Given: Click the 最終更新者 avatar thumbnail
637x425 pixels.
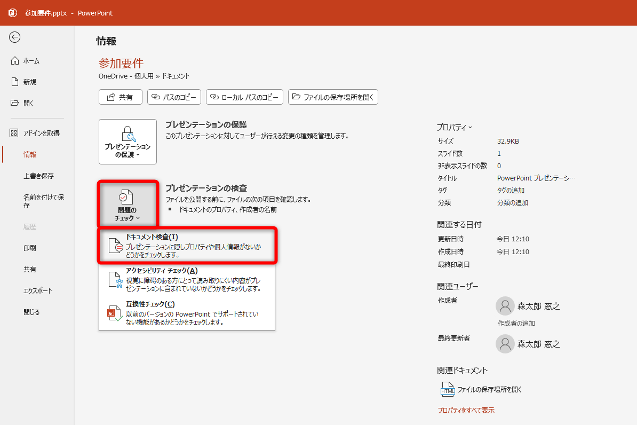Looking at the screenshot, I should [505, 343].
